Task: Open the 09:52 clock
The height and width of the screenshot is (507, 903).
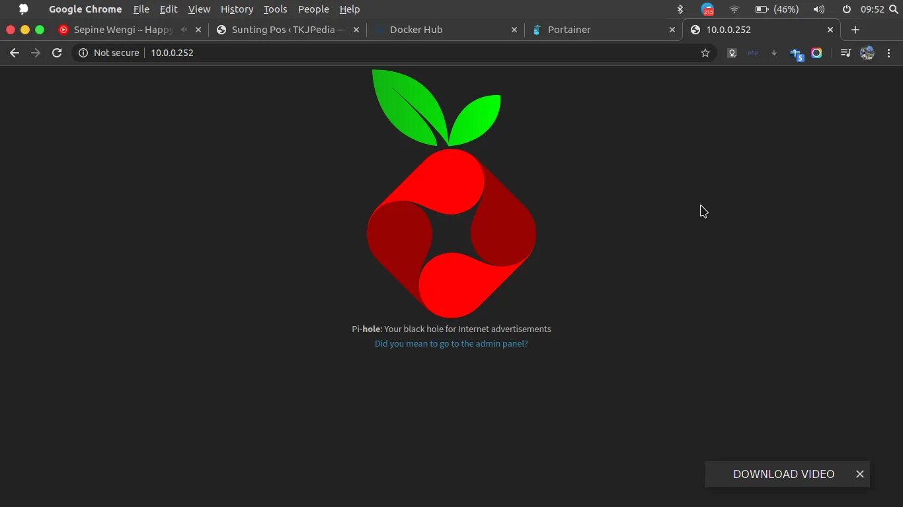Action: point(873,9)
